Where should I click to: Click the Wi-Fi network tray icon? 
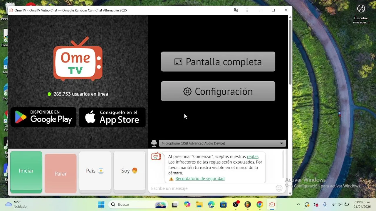pos(333,205)
